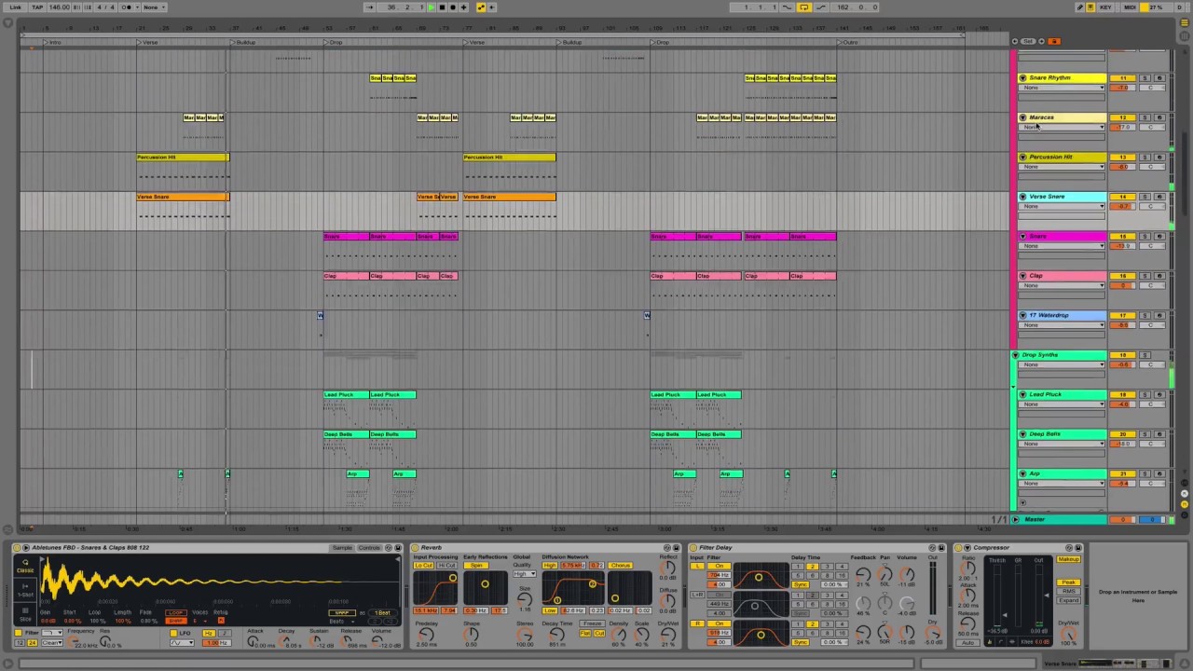Switch Simpler to Classic mode
The height and width of the screenshot is (671, 1193).
pos(25,566)
